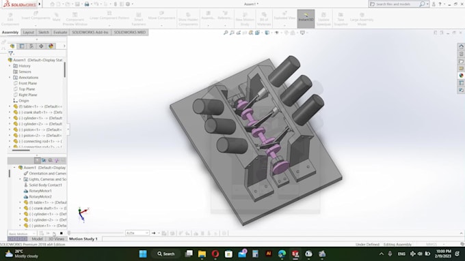
Task: Switch to the Model tab
Action: 37,239
